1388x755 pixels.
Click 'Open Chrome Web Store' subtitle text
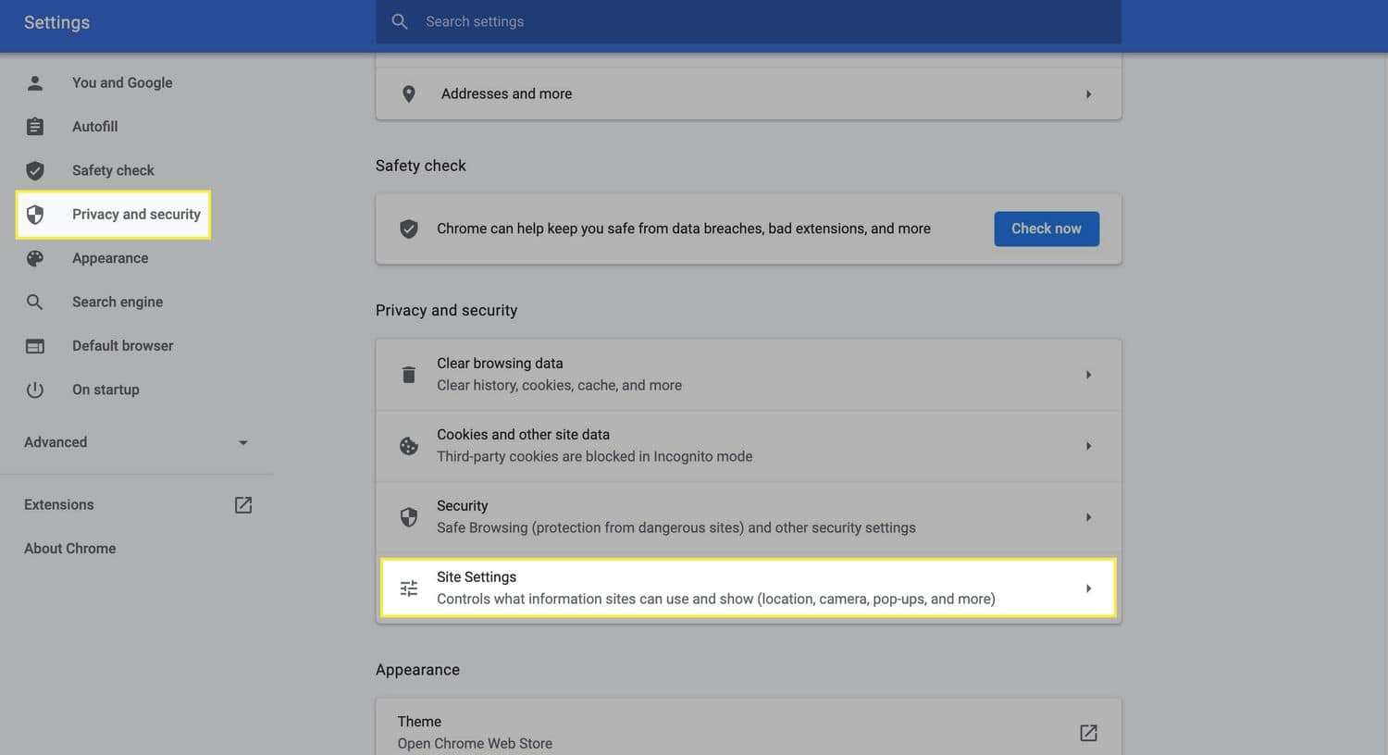pyautogui.click(x=475, y=744)
